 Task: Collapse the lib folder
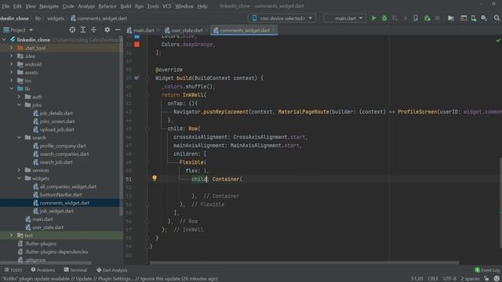(x=11, y=89)
